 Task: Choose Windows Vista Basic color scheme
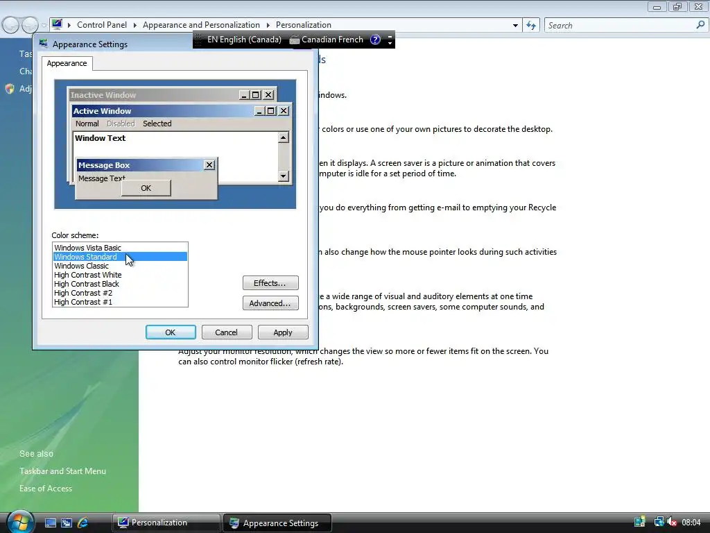coord(120,248)
